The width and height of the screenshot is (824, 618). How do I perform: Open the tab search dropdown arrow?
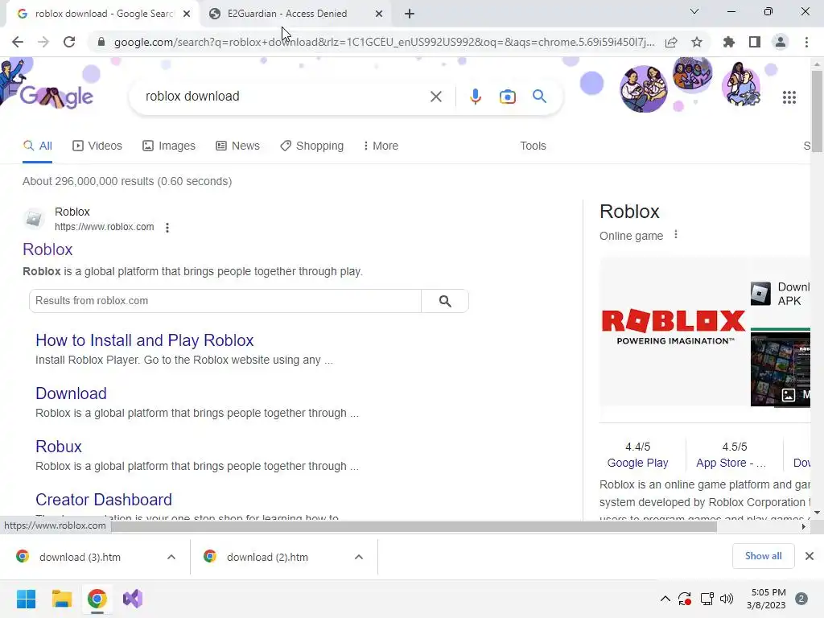coord(694,11)
